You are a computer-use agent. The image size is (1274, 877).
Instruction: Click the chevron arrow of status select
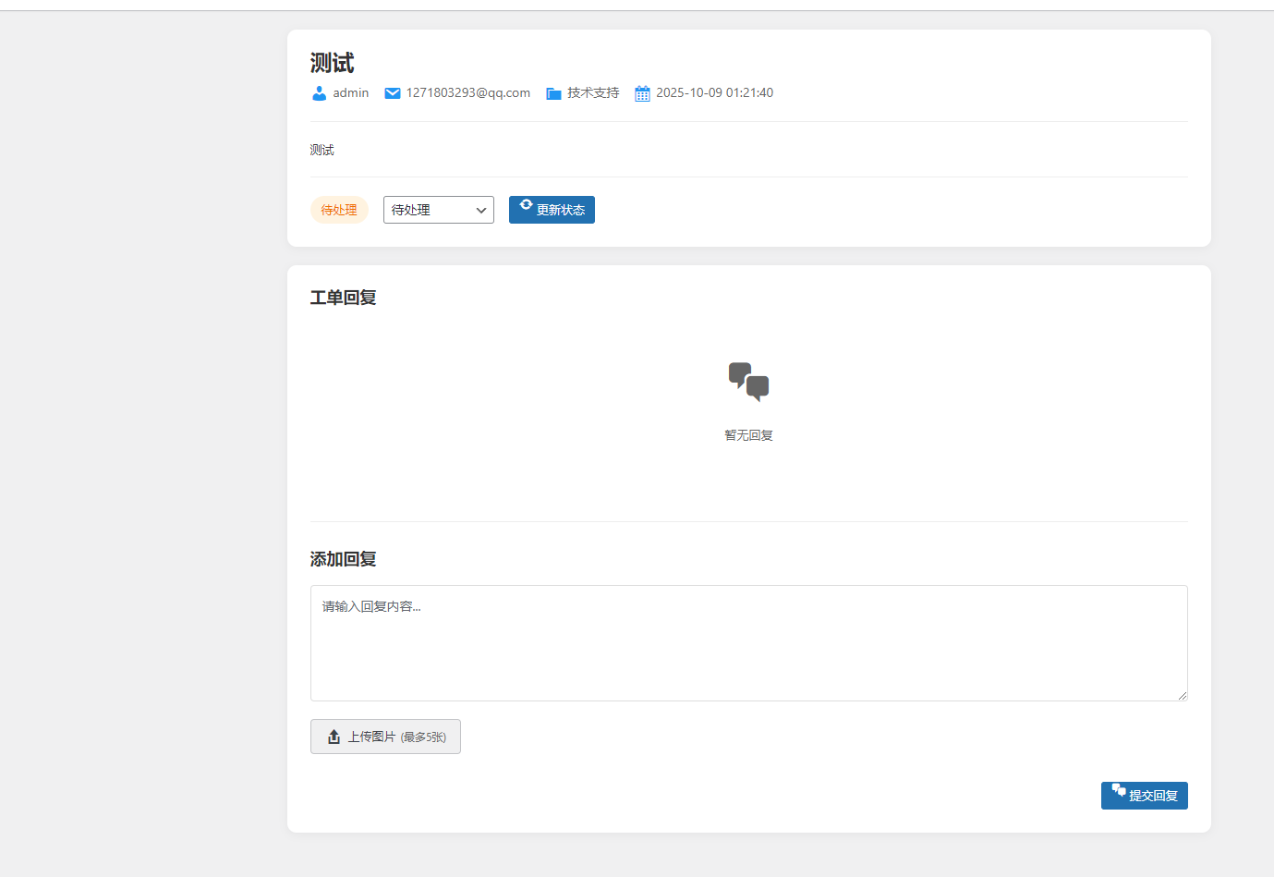pos(481,211)
